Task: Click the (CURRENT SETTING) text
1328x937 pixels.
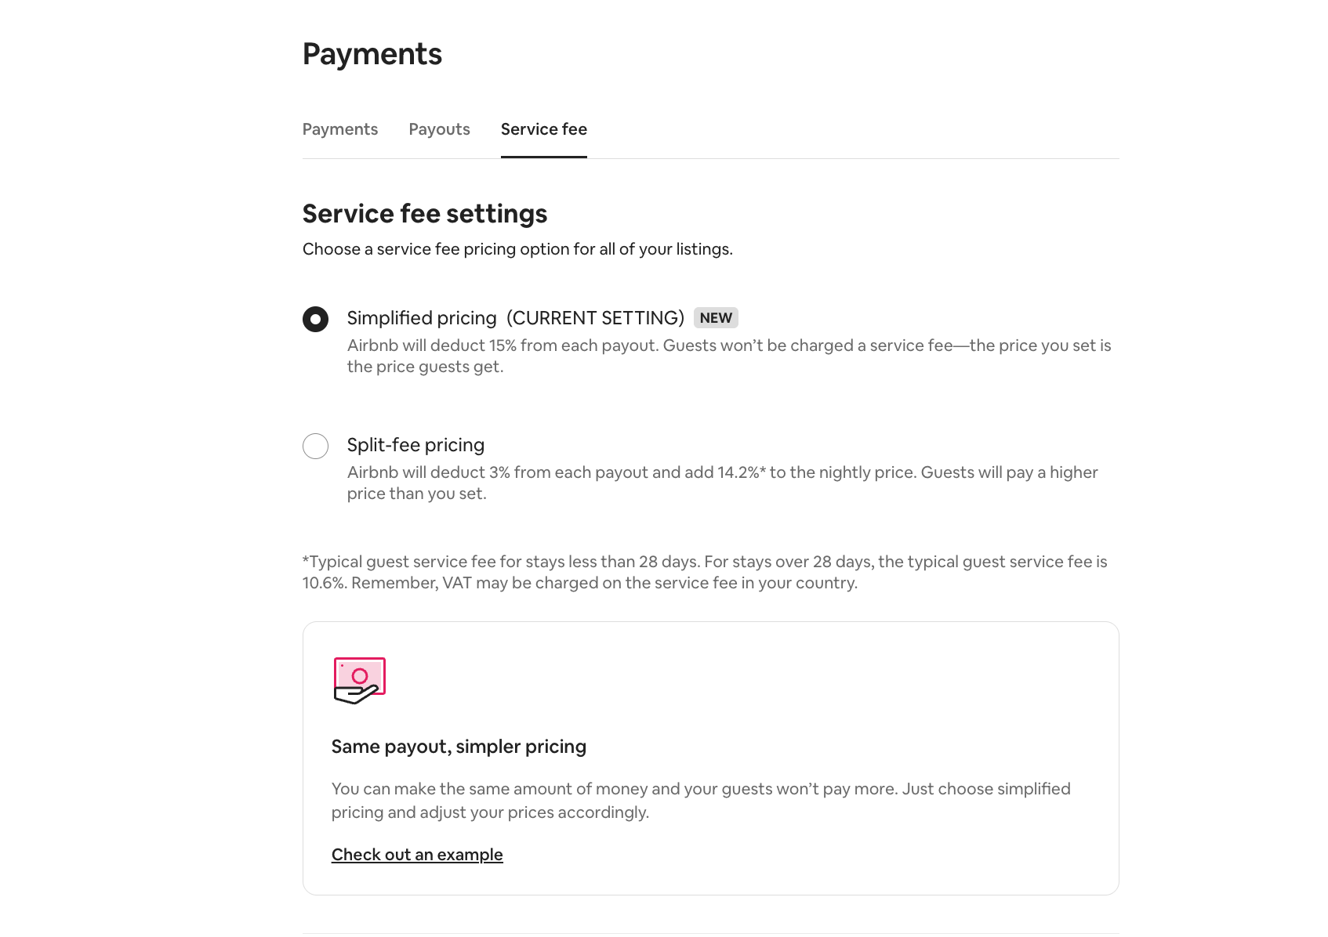Action: point(596,318)
